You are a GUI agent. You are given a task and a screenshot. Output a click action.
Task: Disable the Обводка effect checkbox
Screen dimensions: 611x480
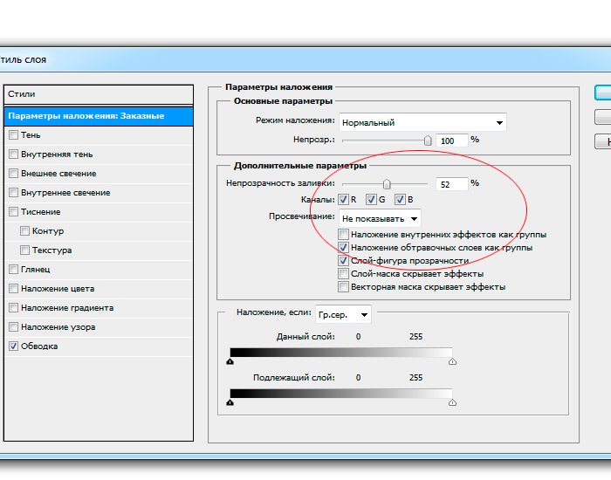[13, 346]
